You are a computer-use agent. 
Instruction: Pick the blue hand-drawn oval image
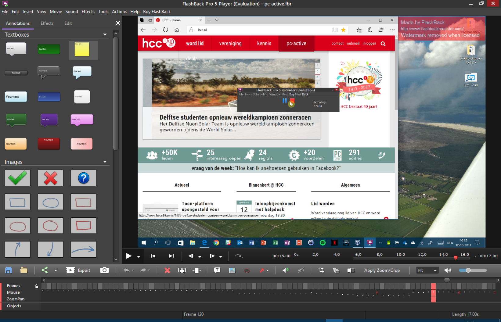click(50, 202)
